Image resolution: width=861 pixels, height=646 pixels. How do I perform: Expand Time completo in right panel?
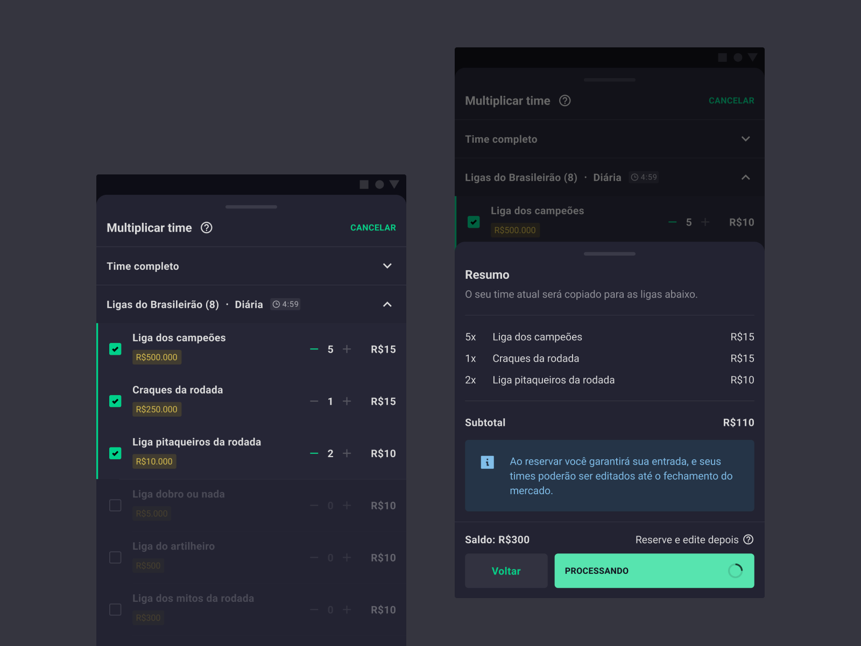[745, 139]
